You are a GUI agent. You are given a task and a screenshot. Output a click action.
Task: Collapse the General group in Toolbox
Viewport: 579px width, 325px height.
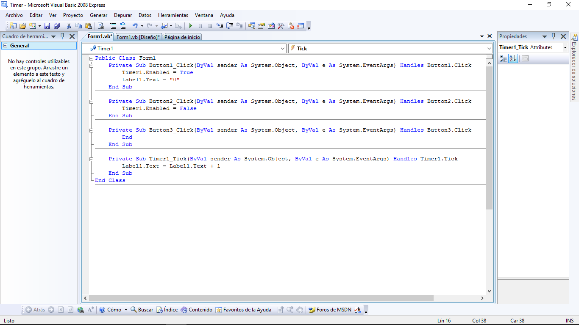click(5, 46)
